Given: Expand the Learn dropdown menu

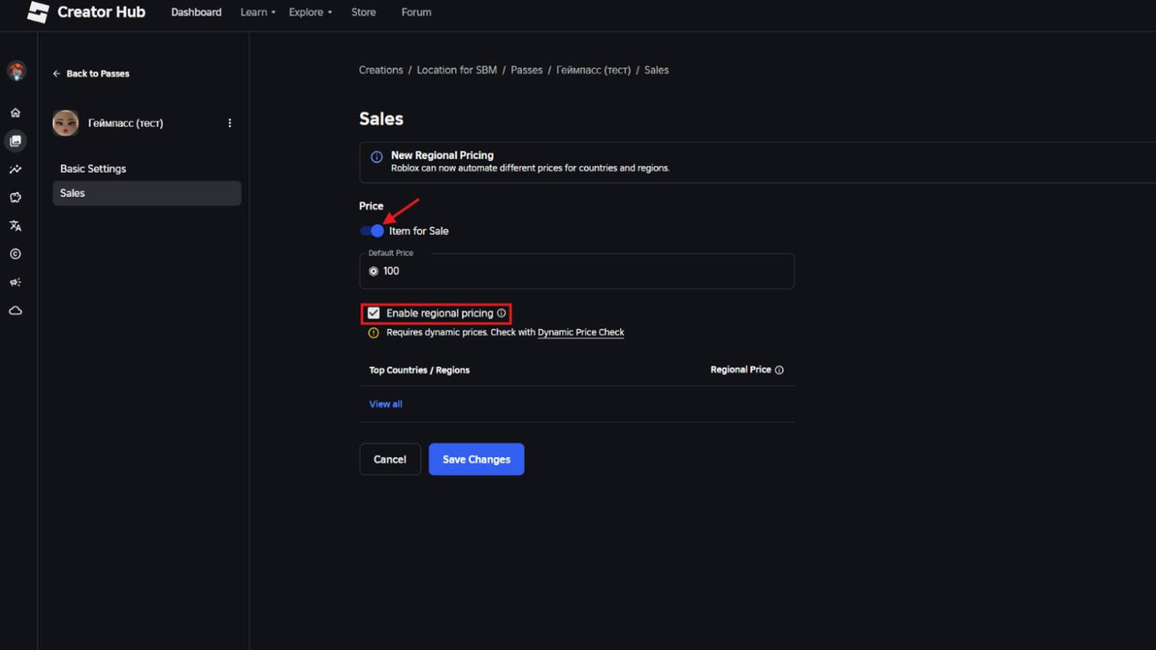Looking at the screenshot, I should pos(257,12).
